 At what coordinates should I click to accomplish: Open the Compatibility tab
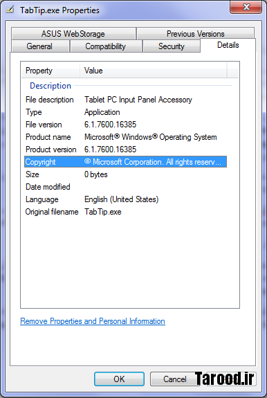[106, 46]
